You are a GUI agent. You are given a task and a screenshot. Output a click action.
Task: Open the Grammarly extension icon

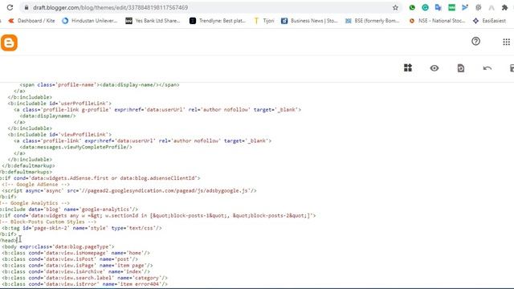(425, 7)
